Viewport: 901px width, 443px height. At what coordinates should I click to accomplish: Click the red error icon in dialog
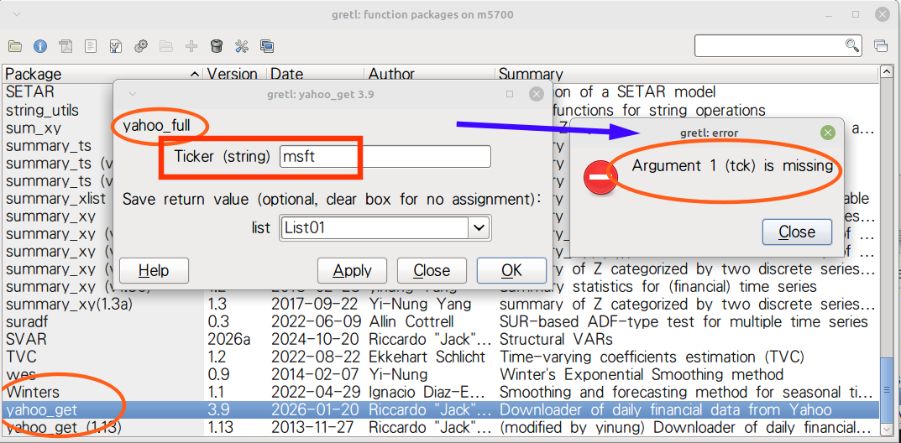coord(600,178)
